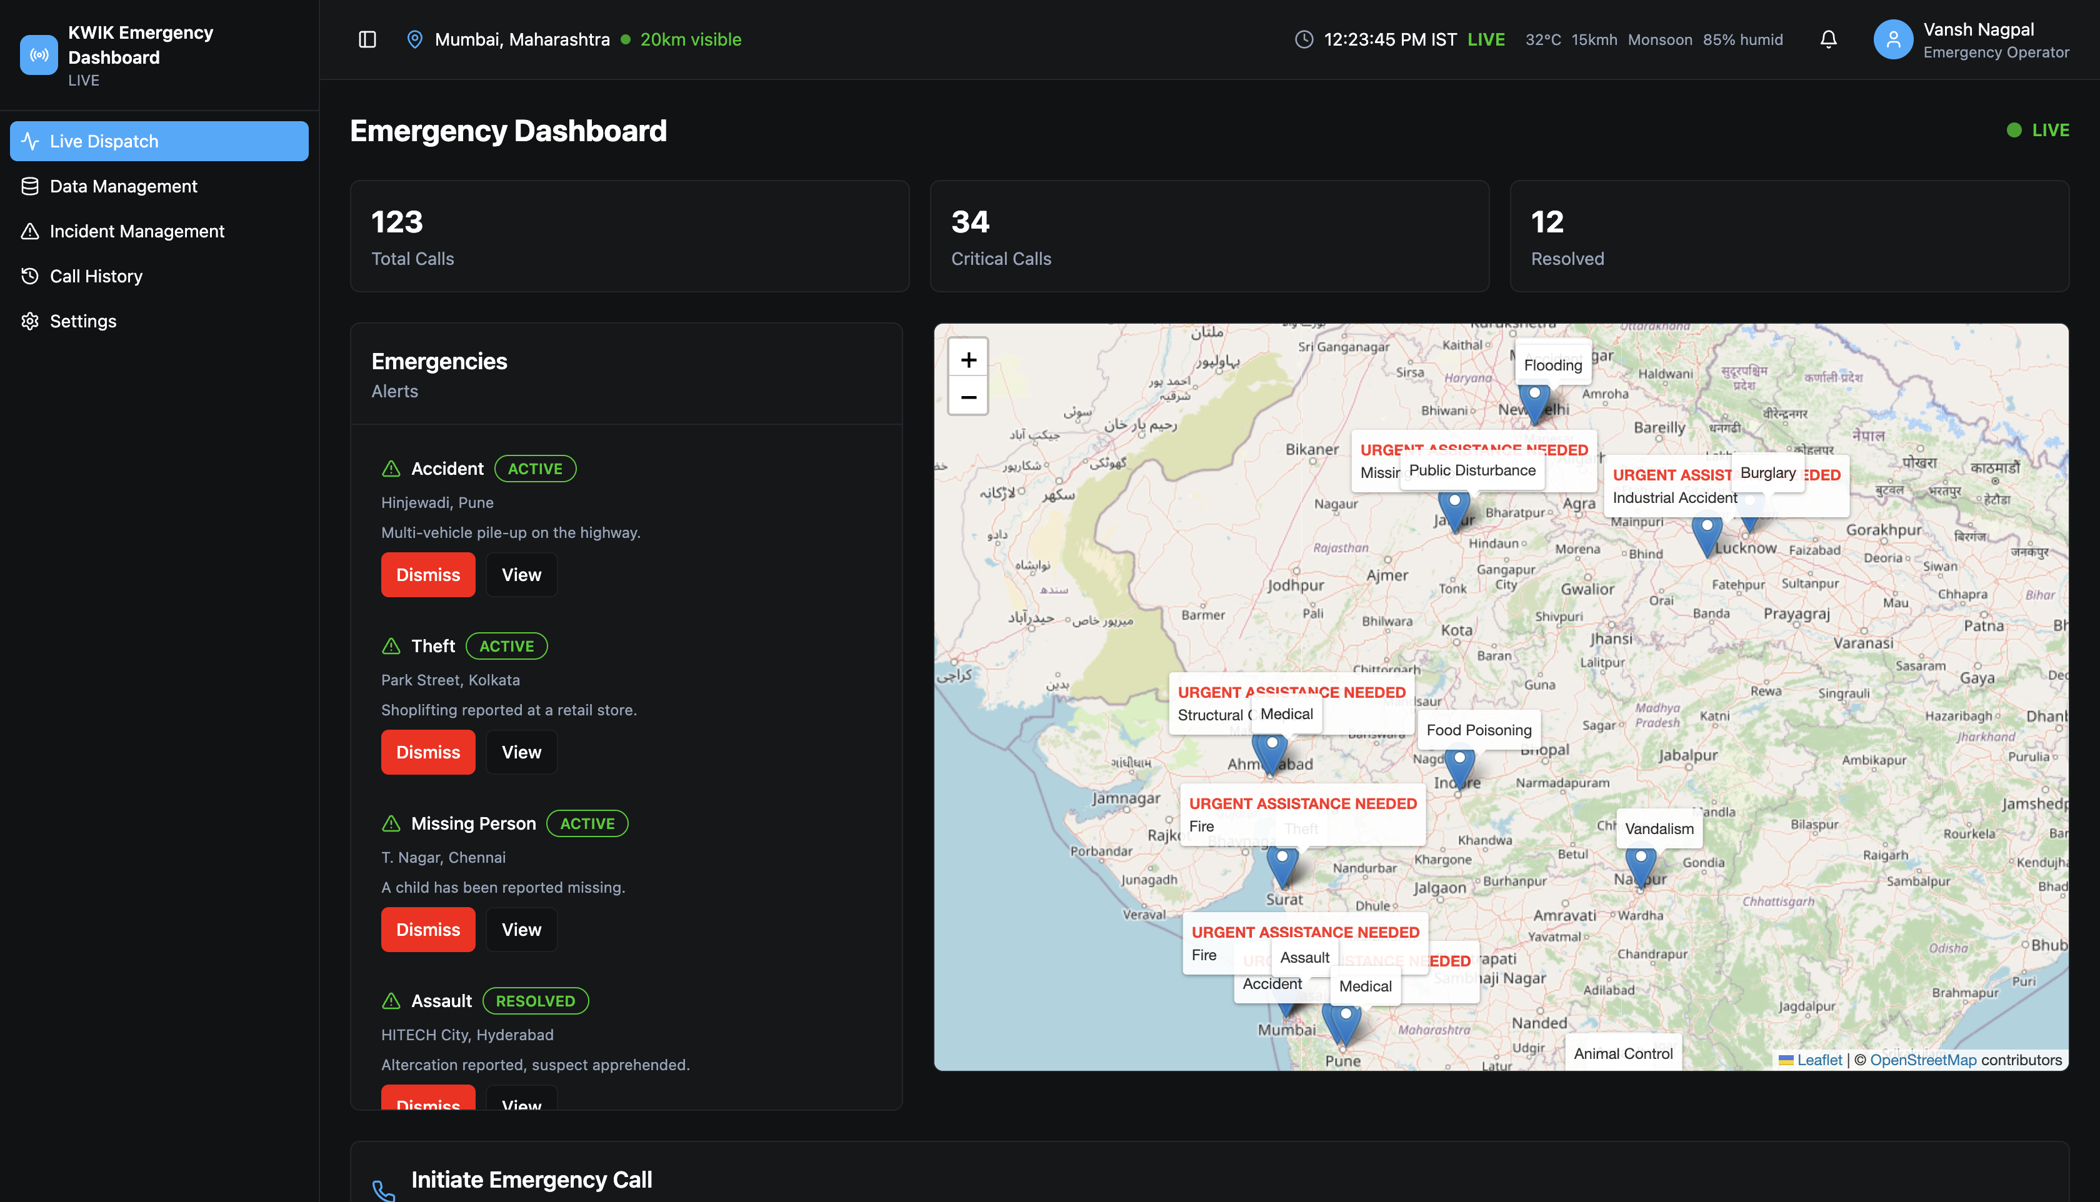Dismiss the Accident alert
Viewport: 2100px width, 1202px height.
(x=427, y=575)
